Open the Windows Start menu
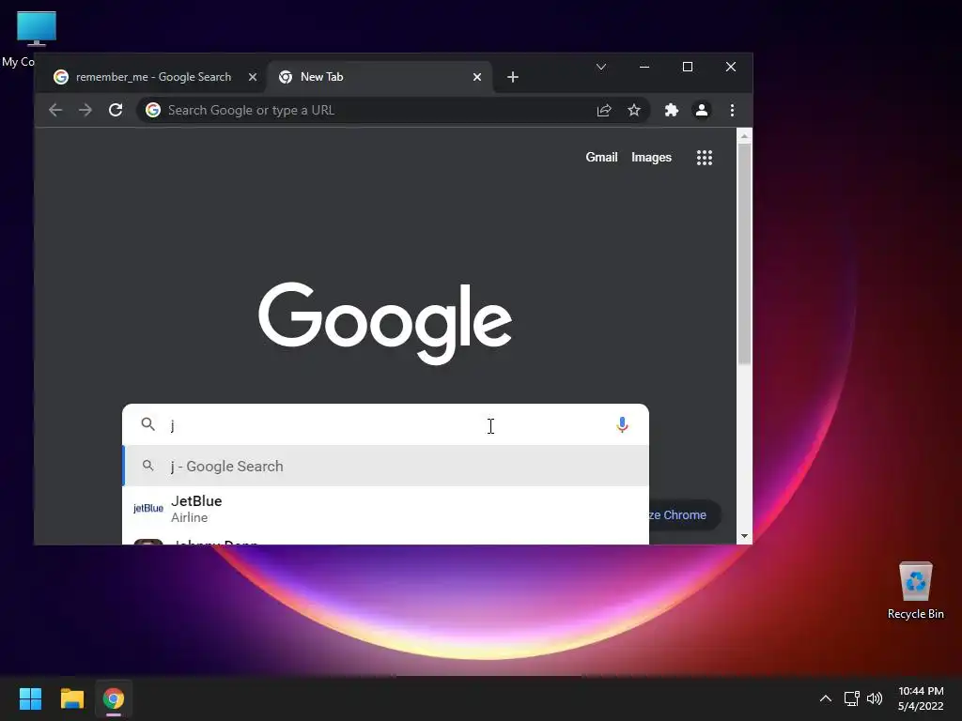 click(30, 698)
